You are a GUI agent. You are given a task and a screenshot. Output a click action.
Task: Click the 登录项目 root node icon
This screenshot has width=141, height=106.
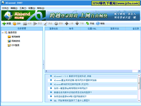(6, 32)
